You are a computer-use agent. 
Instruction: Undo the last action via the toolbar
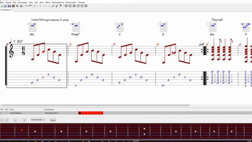click(26, 6)
